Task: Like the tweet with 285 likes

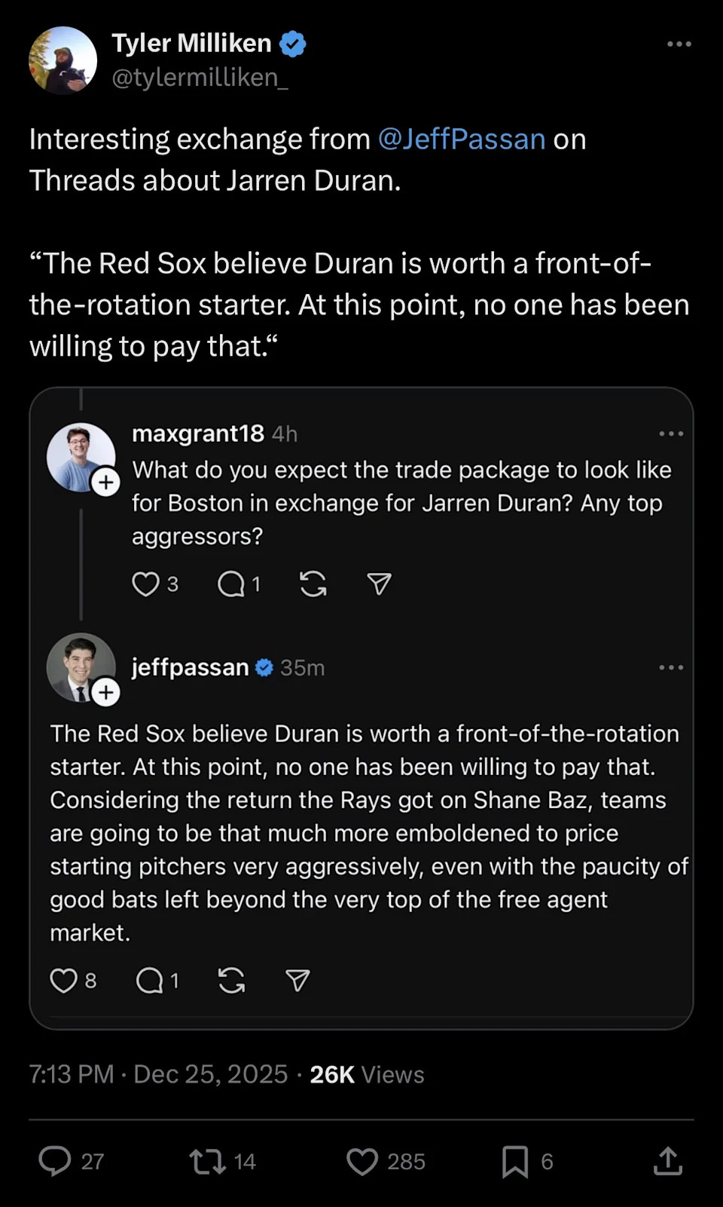Action: [362, 1161]
